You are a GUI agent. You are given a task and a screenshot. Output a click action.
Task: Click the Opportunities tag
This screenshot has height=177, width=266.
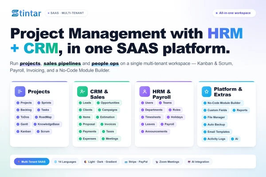click(109, 103)
